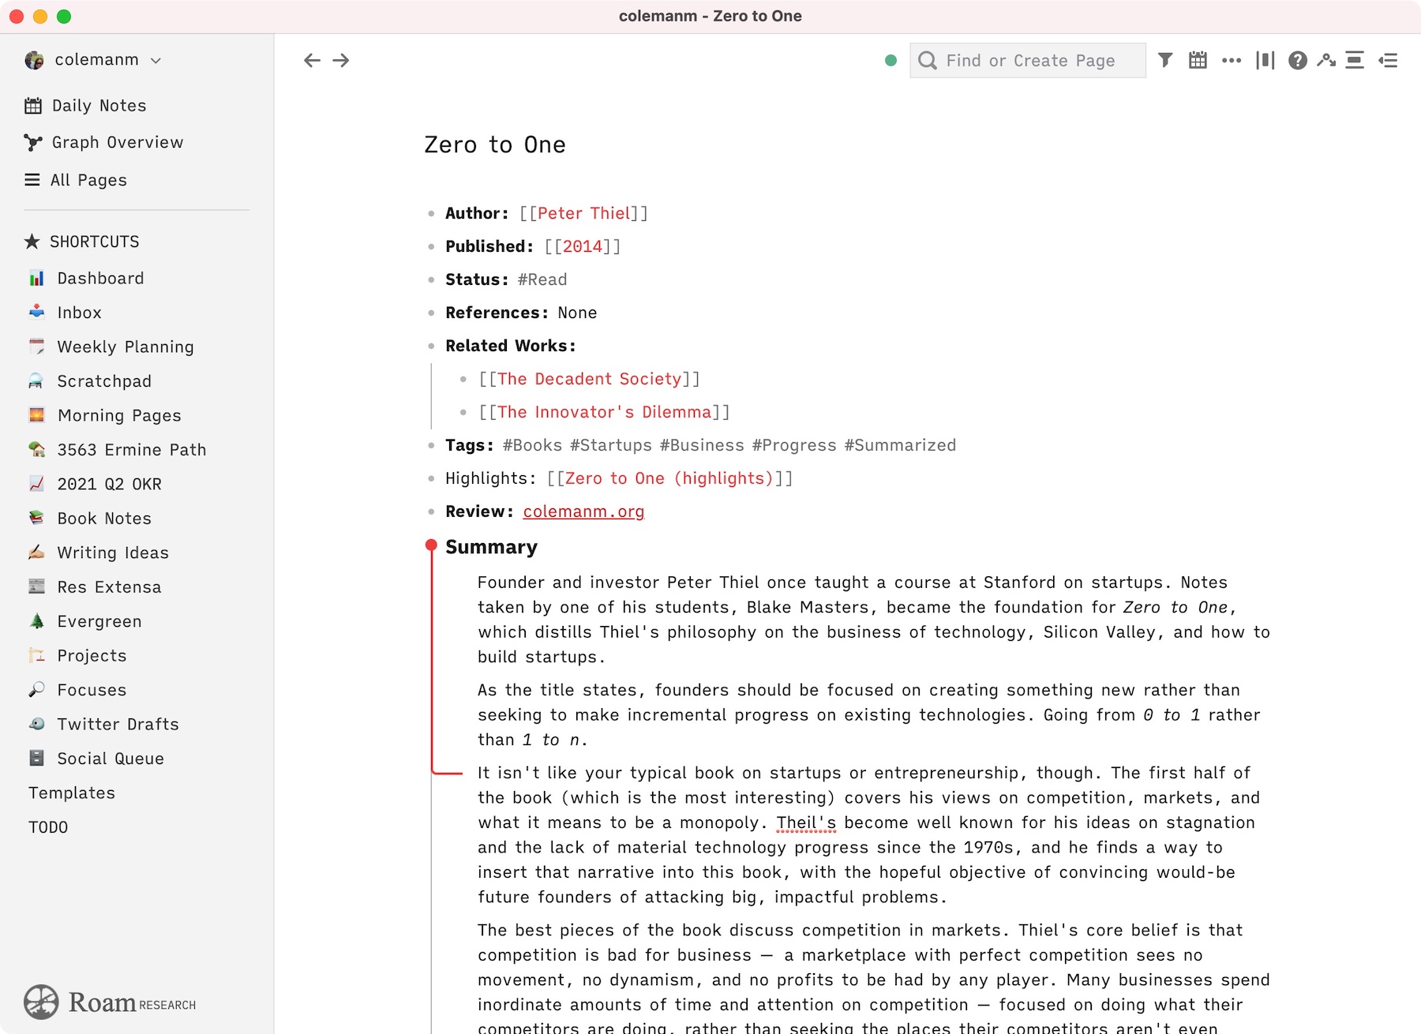Go back with the left arrow

[x=312, y=60]
